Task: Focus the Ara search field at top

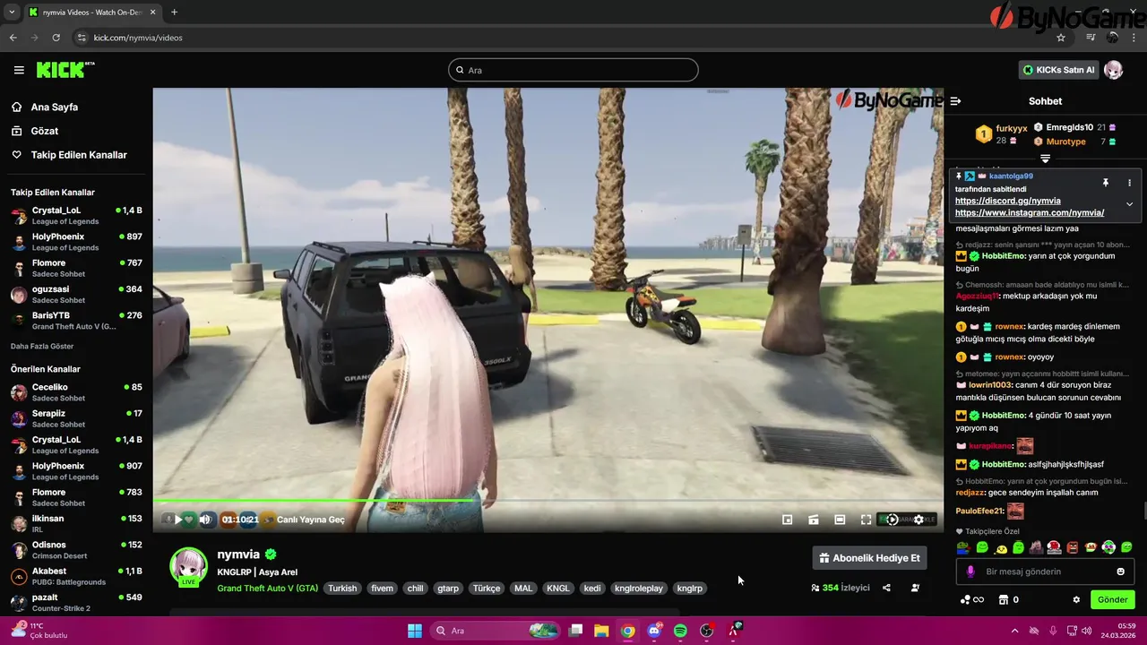Action: [x=573, y=70]
